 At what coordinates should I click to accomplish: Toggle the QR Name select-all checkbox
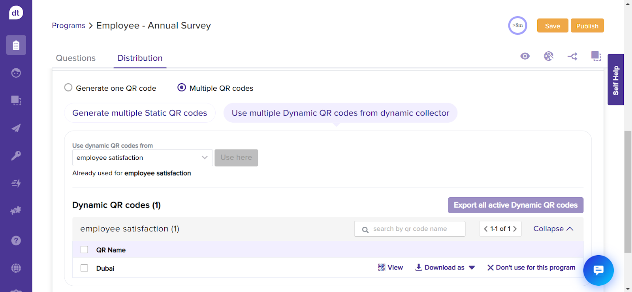(84, 250)
